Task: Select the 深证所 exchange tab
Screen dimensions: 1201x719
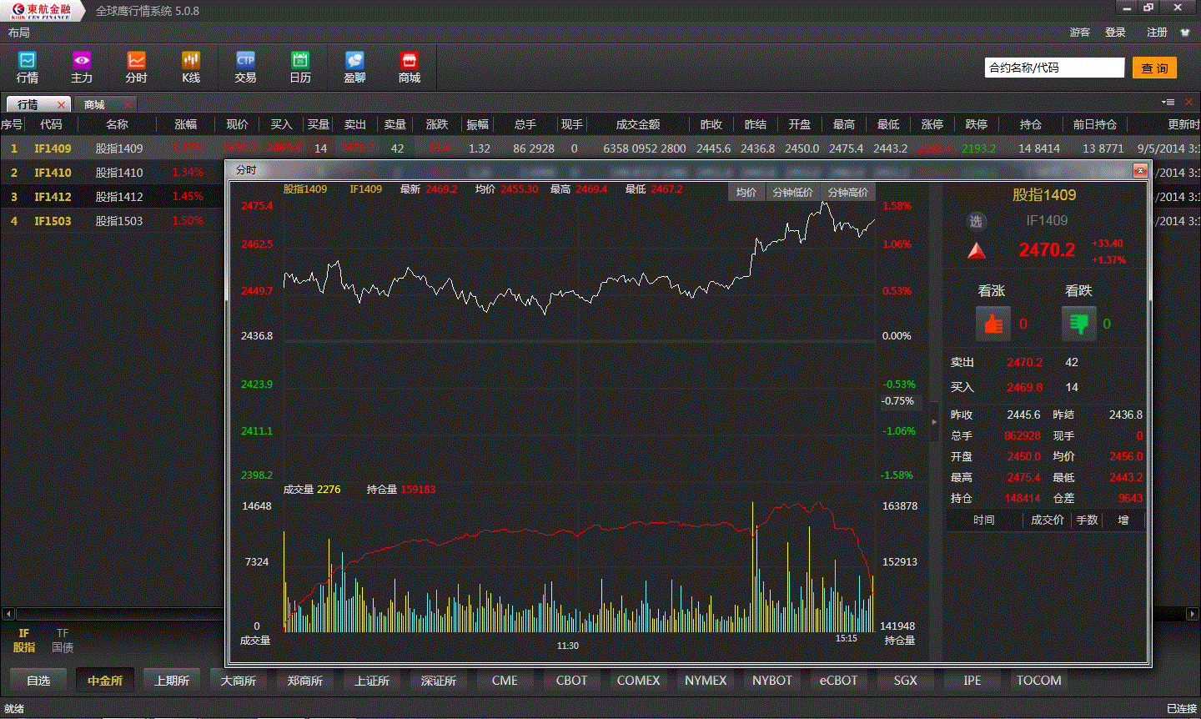Action: (x=439, y=681)
